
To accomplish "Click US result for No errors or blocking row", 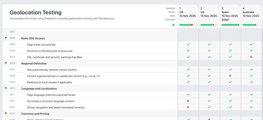I will [x=209, y=51].
